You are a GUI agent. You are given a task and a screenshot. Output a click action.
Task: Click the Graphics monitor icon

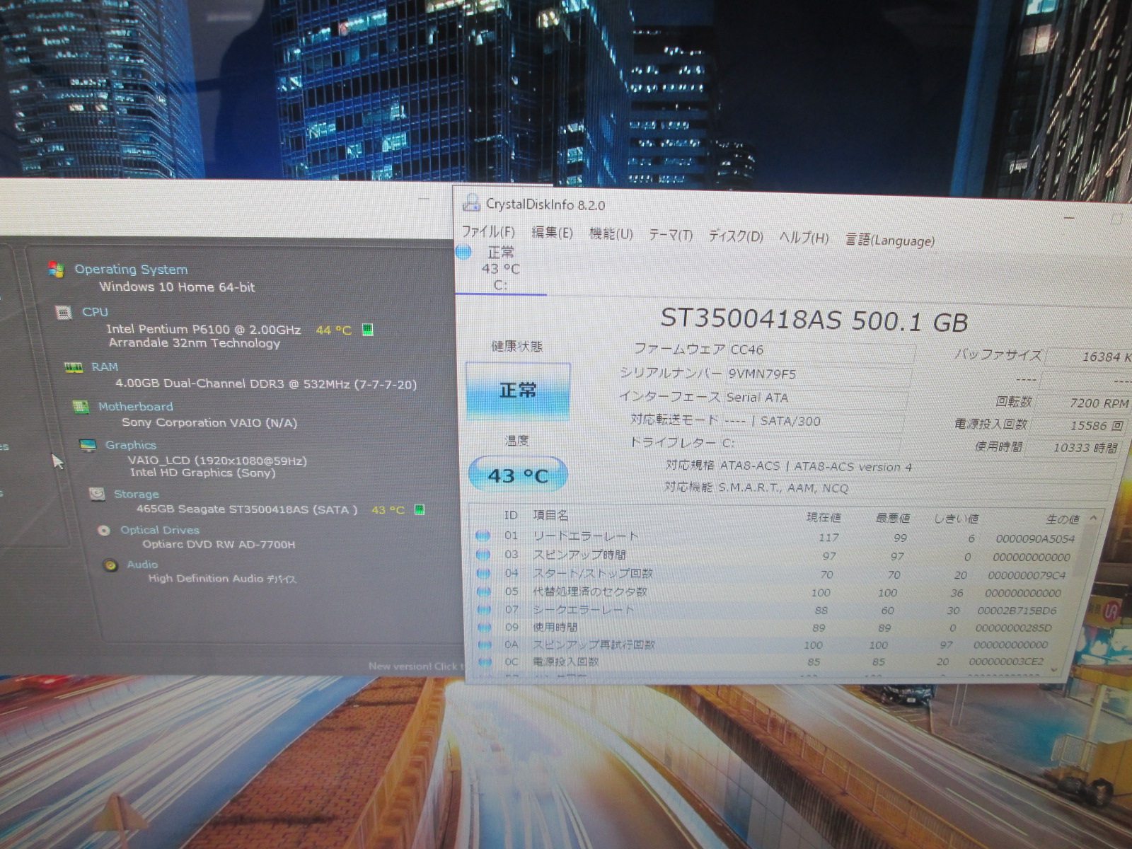[88, 445]
